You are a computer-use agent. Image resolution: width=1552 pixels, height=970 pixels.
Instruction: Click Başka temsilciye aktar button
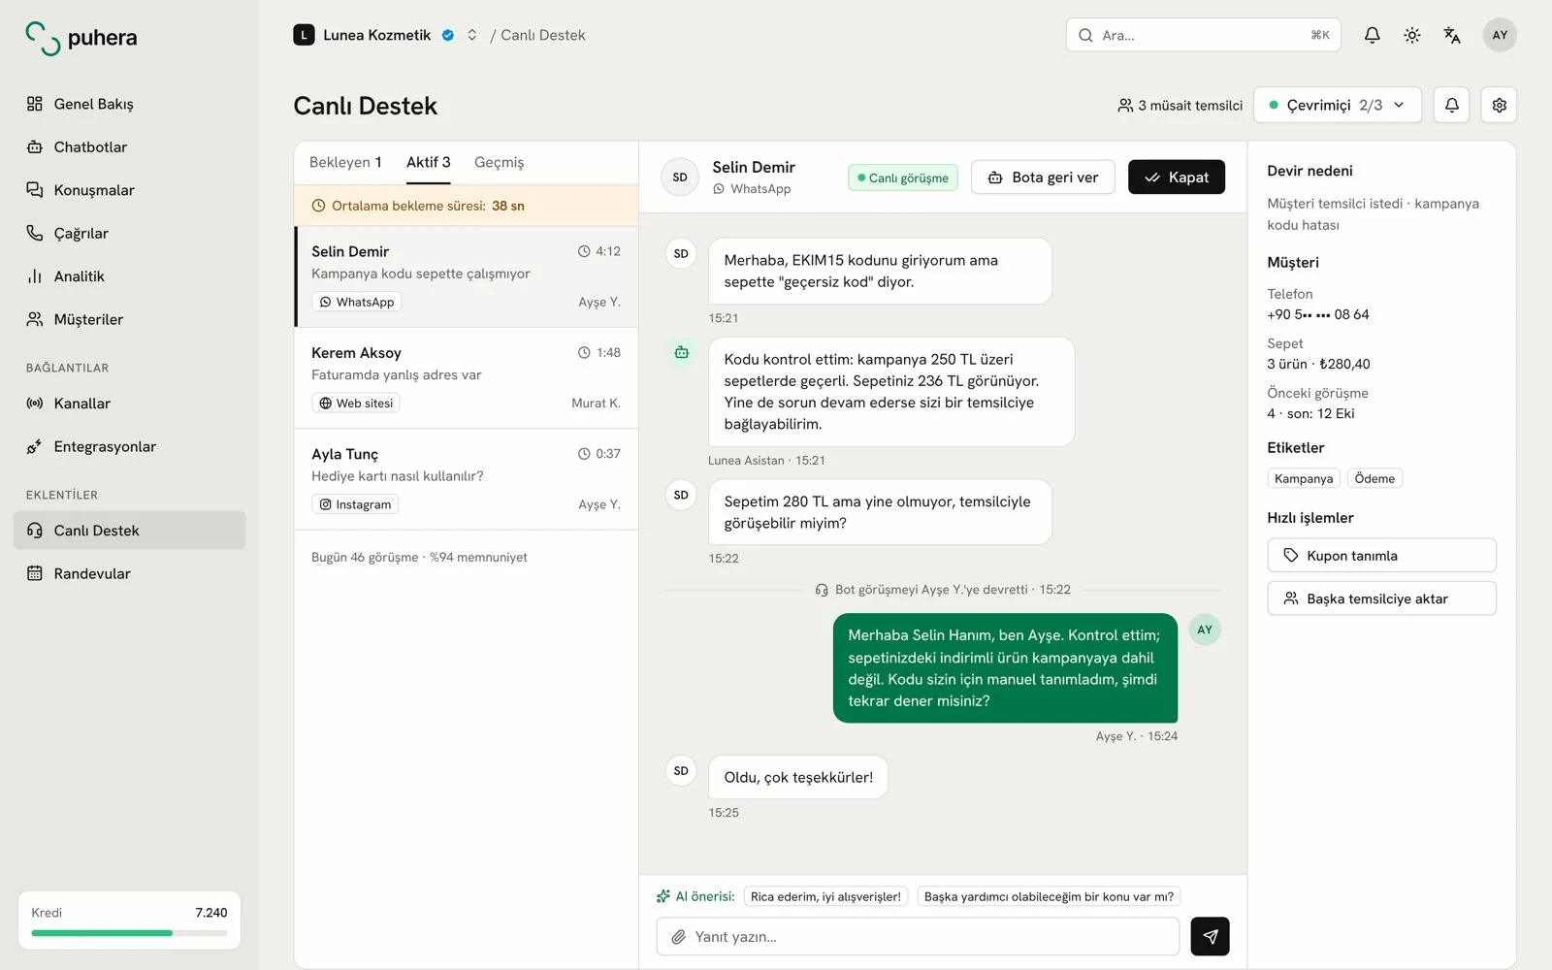tap(1381, 598)
